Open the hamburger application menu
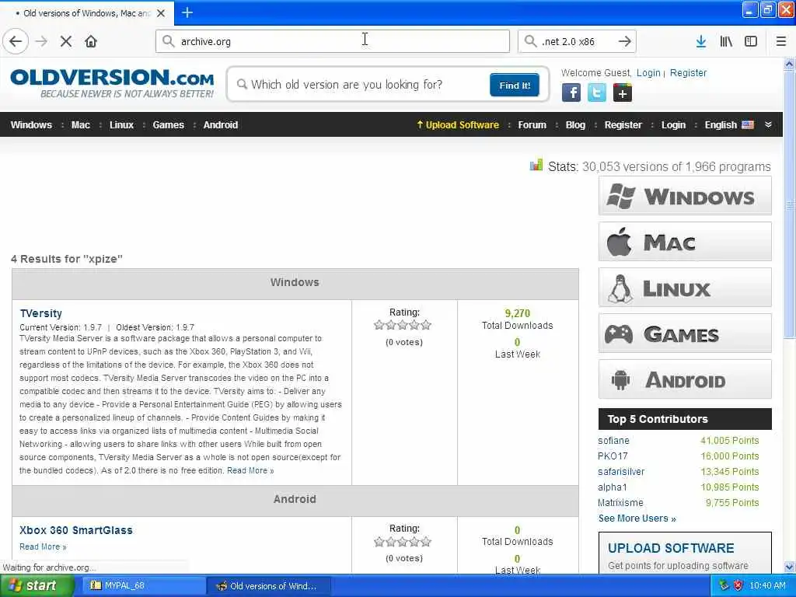Screen dimensions: 796x597 780,41
